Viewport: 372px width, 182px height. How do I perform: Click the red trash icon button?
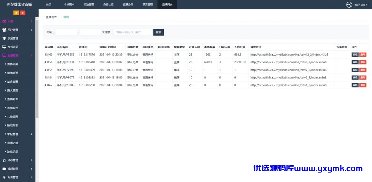23,13
